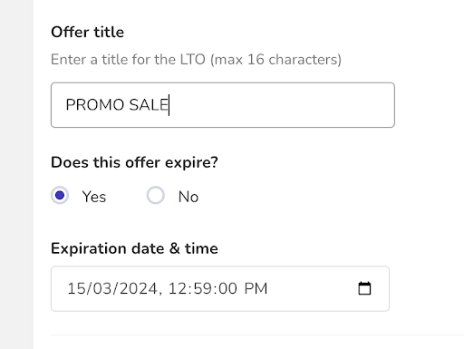Select the year segment 2024 in expiration date
This screenshot has height=349, width=464.
coord(138,288)
